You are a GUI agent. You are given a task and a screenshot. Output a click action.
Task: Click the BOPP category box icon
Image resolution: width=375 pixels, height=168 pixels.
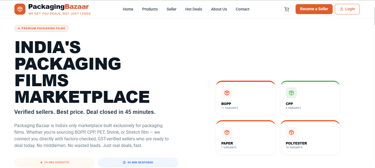pyautogui.click(x=227, y=93)
